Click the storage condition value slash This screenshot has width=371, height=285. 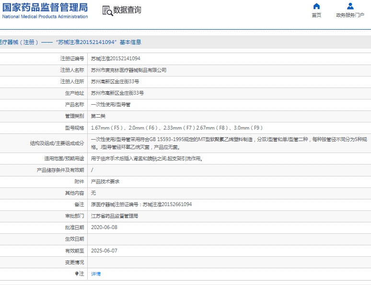(x=92, y=170)
